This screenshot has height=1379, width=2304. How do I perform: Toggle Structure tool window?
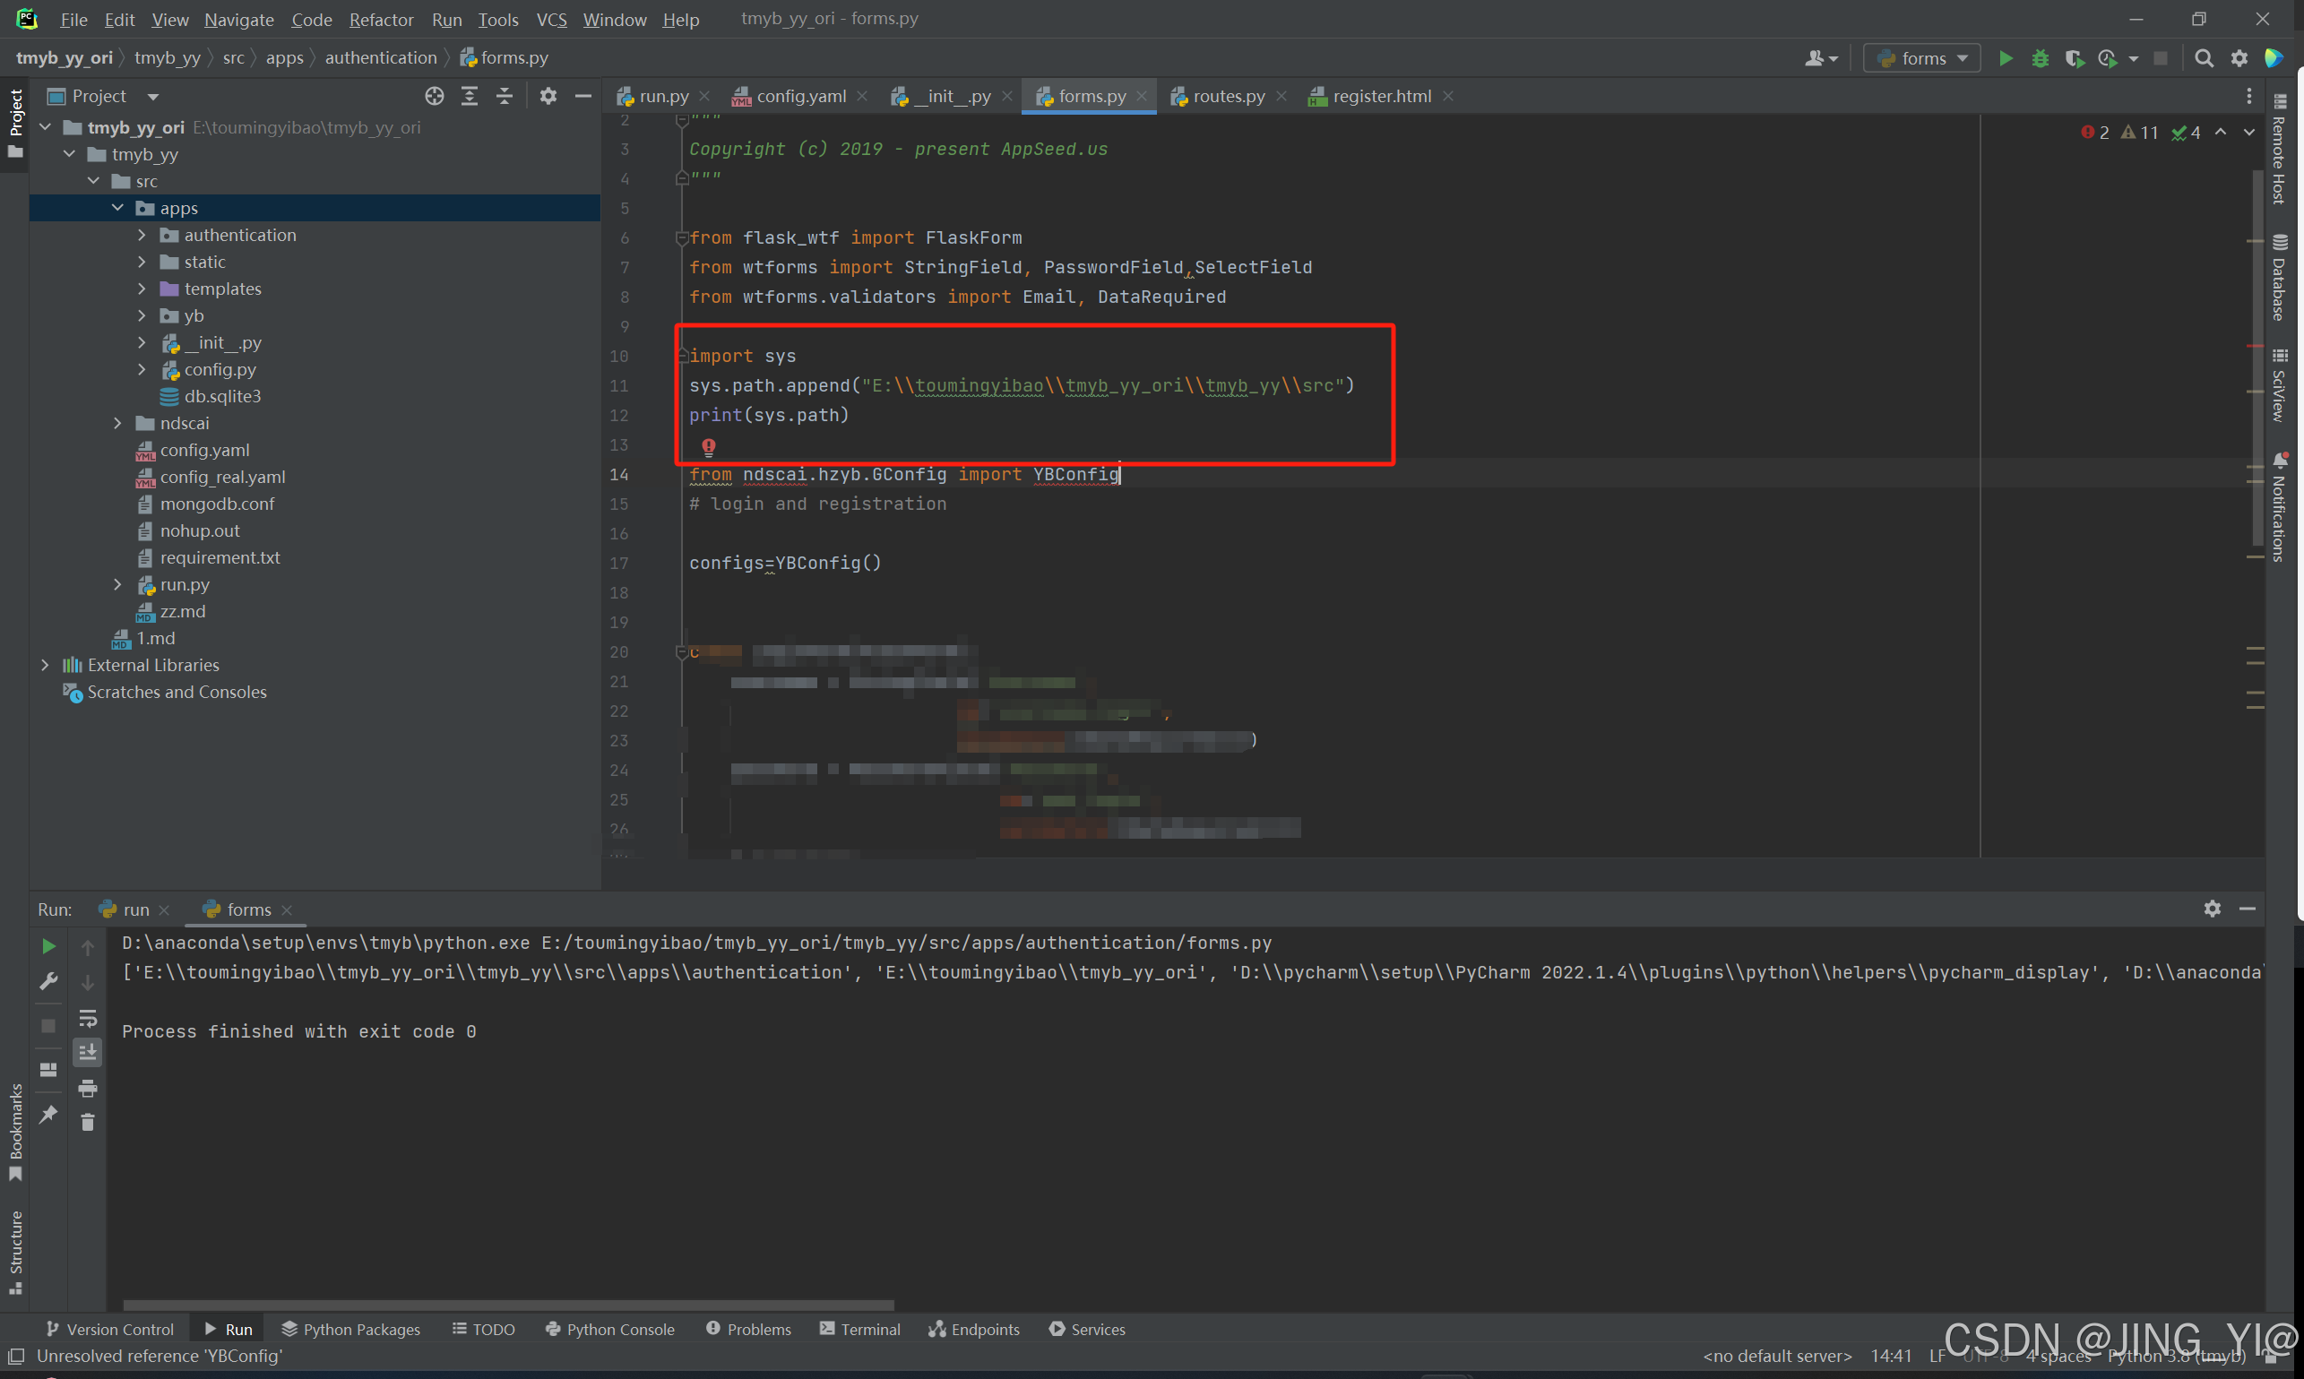coord(15,1252)
